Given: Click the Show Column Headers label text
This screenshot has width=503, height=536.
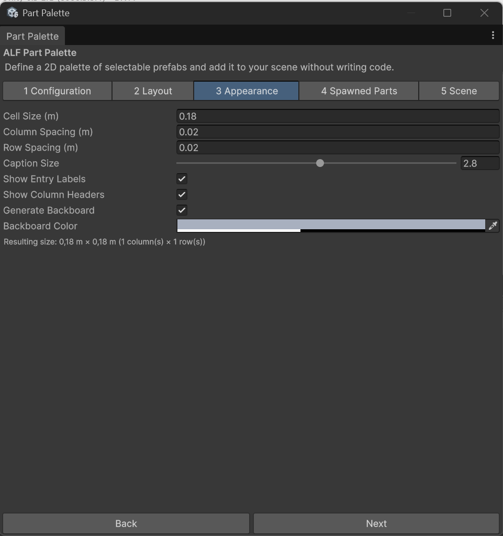Looking at the screenshot, I should coord(53,195).
